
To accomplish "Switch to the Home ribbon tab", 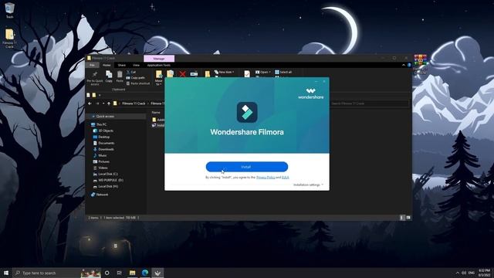I will tap(107, 65).
